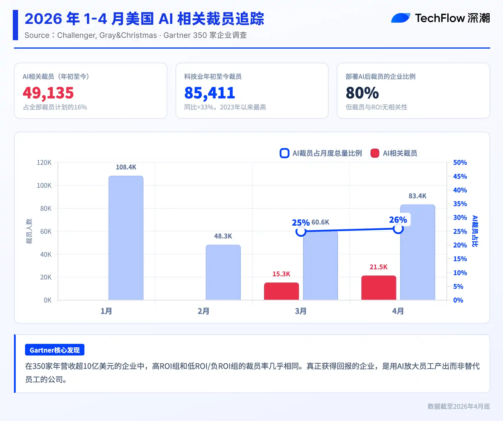The height and width of the screenshot is (421, 503).
Task: Click the TechFlow blue logo icon
Action: click(x=401, y=18)
